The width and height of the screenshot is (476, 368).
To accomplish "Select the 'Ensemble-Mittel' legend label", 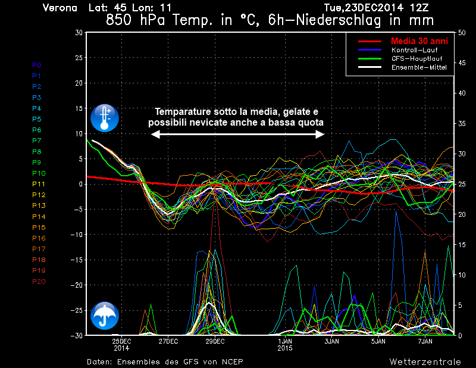I will click(x=419, y=67).
